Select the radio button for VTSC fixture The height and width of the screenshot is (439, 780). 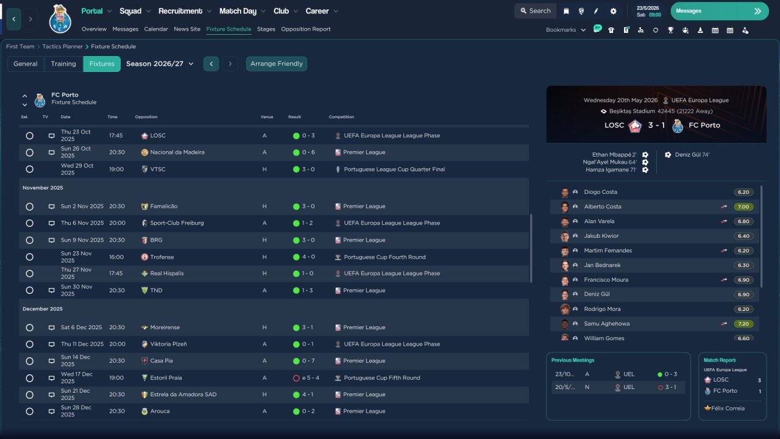[29, 170]
